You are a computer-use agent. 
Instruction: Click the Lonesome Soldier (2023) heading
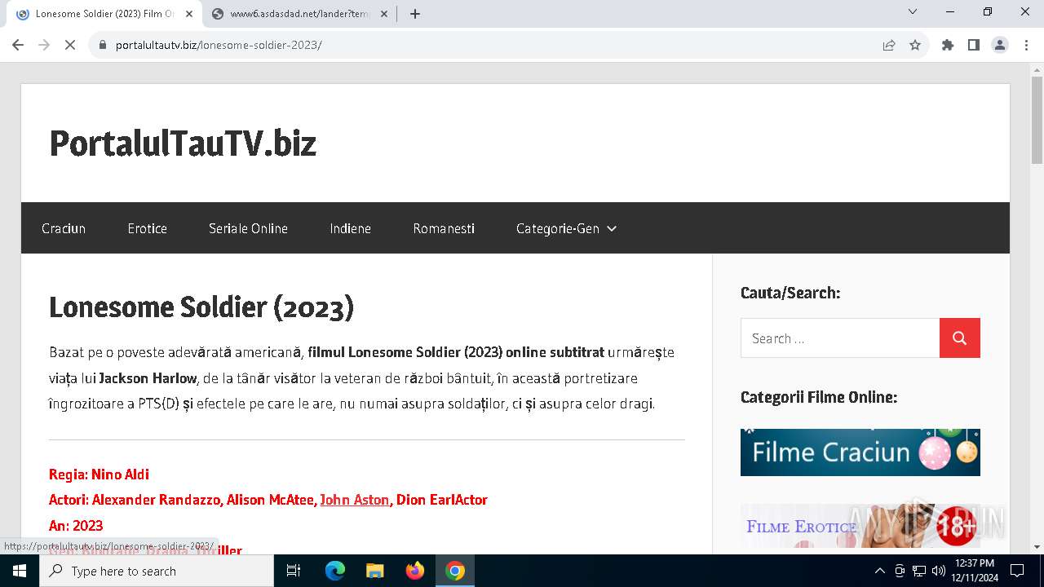tap(201, 307)
